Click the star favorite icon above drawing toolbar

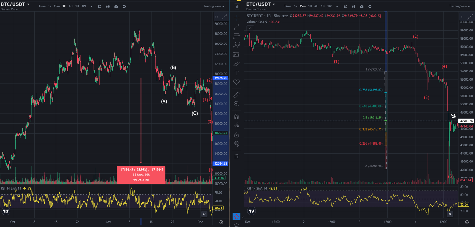point(237,6)
